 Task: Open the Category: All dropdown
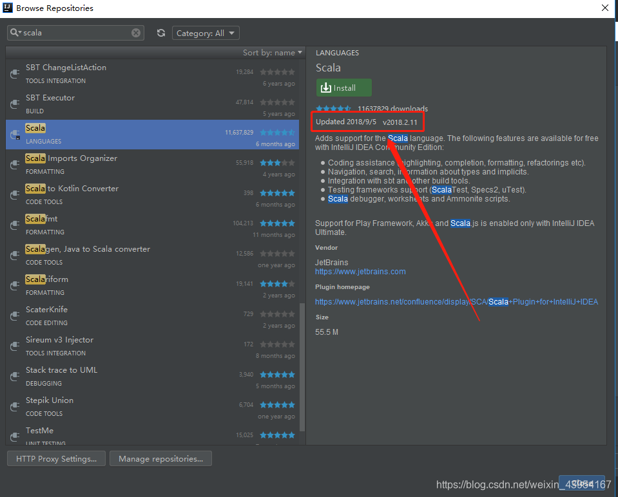tap(206, 33)
